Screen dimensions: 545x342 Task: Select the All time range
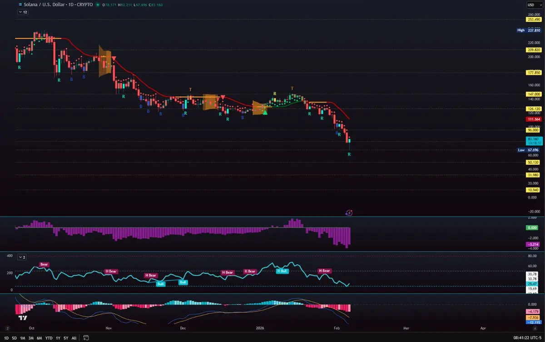[x=74, y=338]
